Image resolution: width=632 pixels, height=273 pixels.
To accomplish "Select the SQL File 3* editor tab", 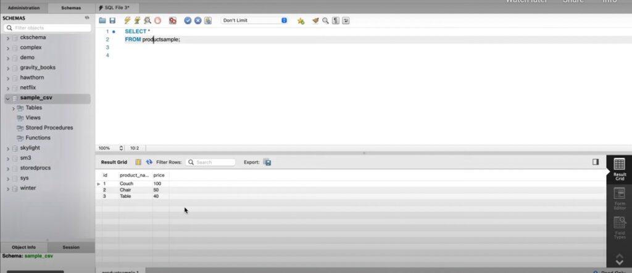I will coord(117,7).
